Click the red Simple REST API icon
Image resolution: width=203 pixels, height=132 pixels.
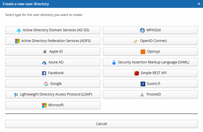tap(137, 73)
